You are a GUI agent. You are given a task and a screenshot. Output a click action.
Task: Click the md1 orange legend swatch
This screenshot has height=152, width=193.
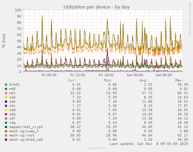pos(6,93)
